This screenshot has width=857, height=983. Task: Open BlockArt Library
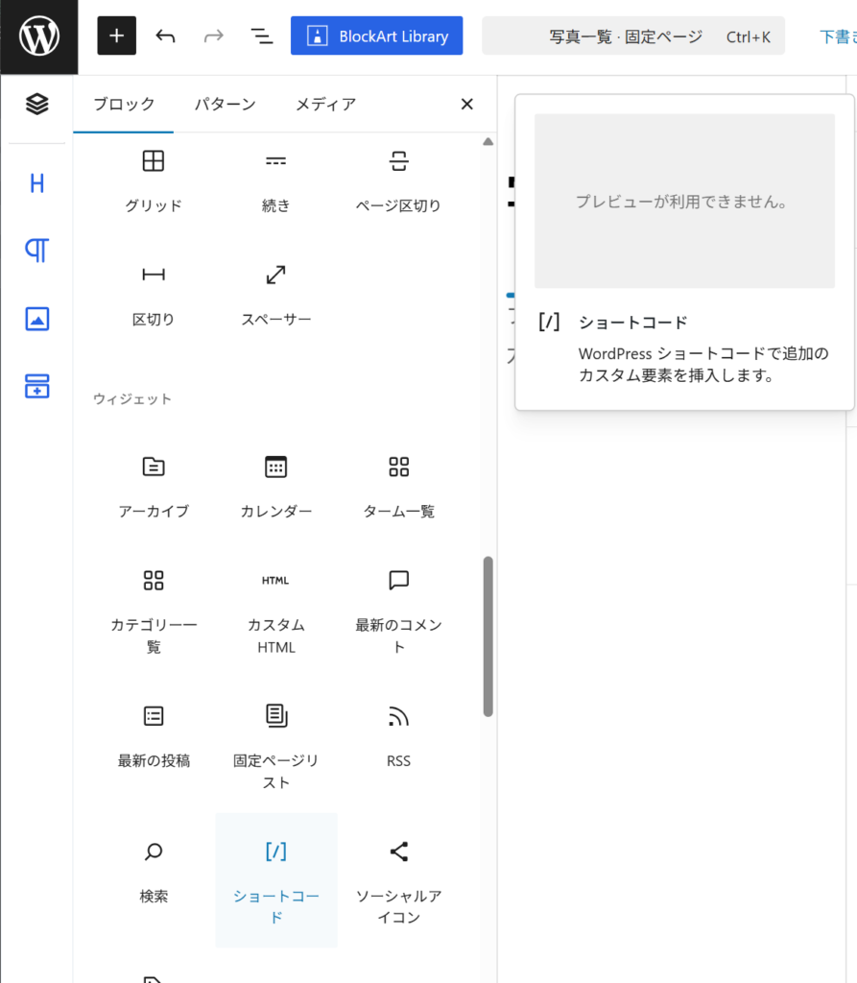click(x=377, y=36)
